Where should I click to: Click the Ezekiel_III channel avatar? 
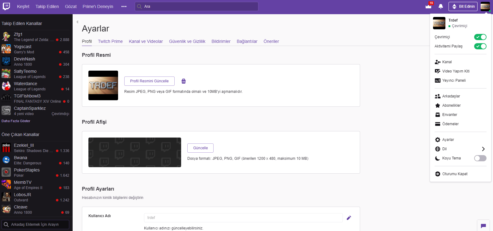coord(6,148)
